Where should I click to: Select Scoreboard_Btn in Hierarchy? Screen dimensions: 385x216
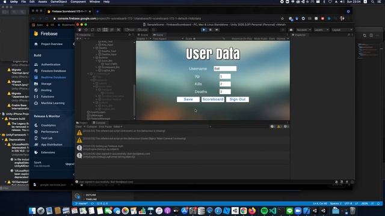pos(111,67)
